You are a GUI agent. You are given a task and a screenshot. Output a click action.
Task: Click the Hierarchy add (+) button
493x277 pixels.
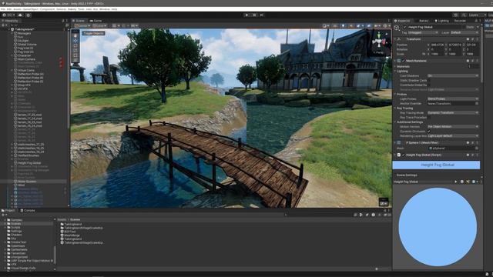pyautogui.click(x=3, y=25)
